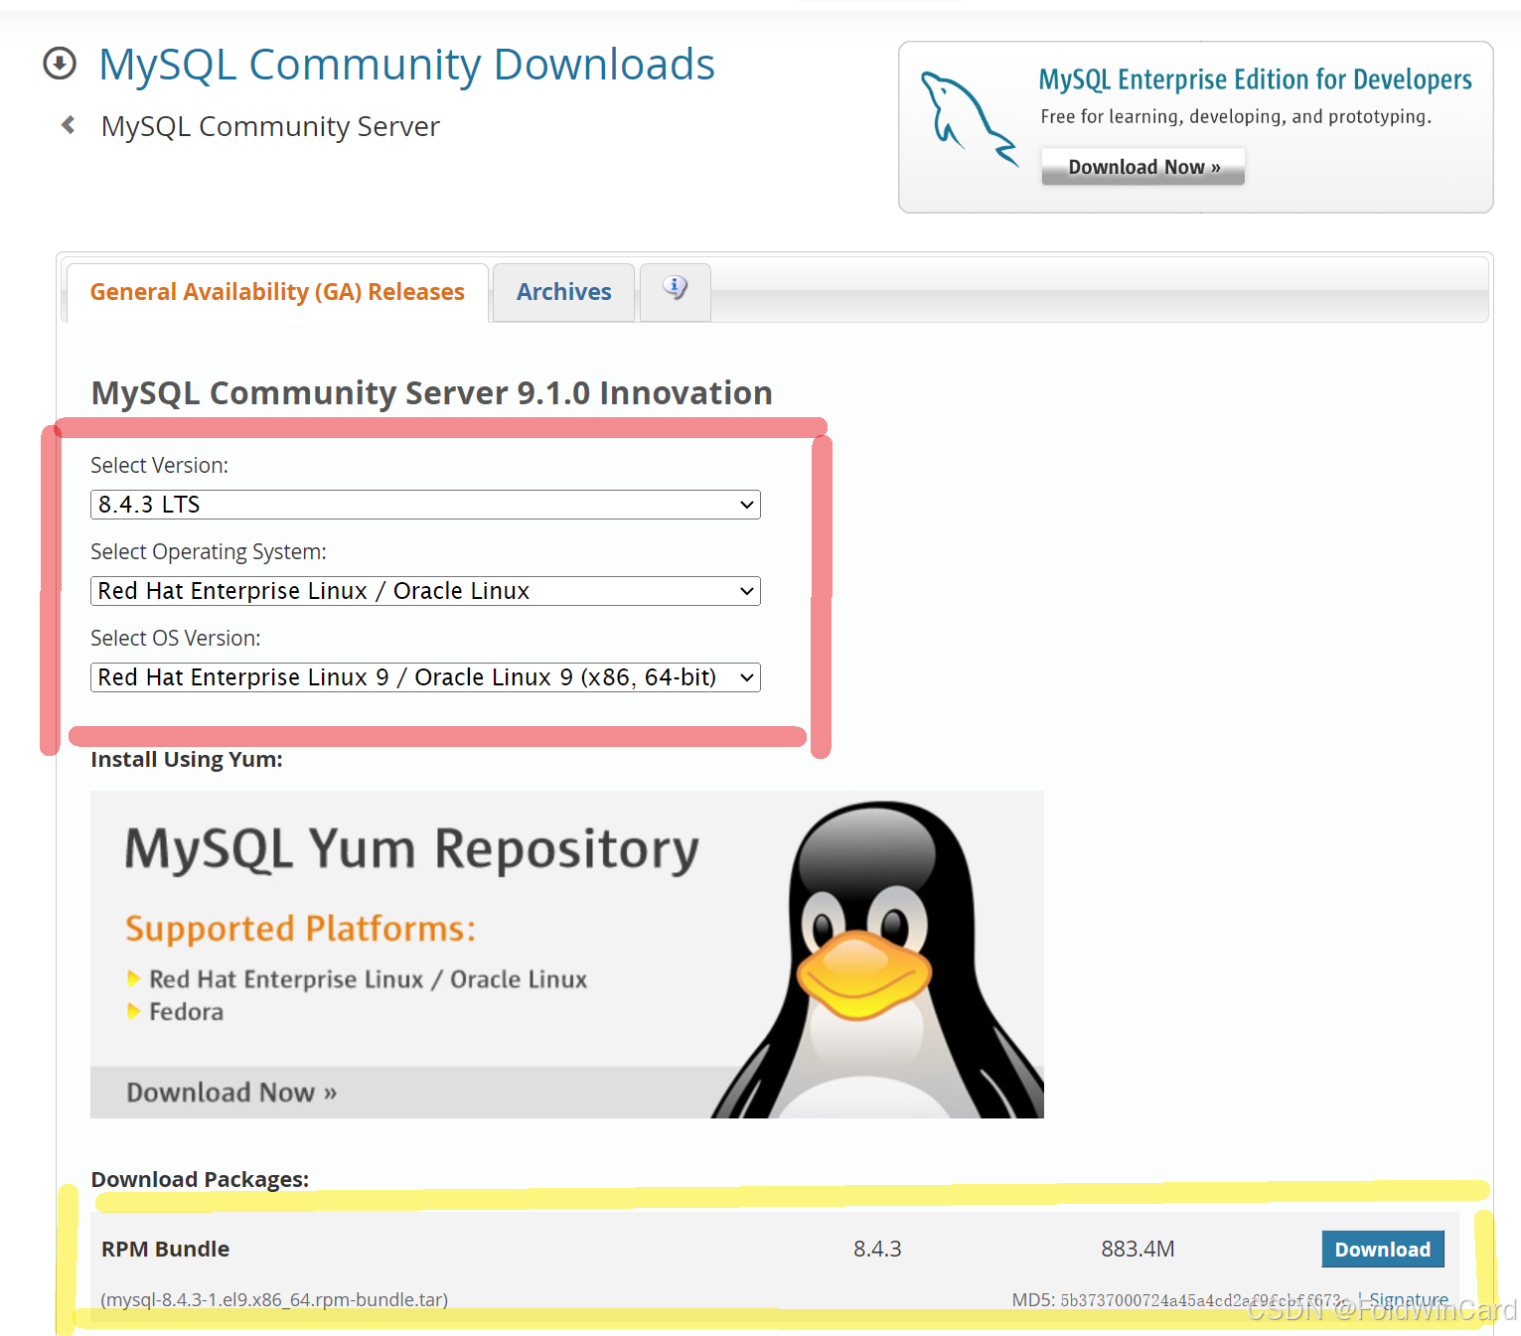The image size is (1521, 1336).
Task: Open MySQL Community Downloads heading link
Action: point(406,65)
